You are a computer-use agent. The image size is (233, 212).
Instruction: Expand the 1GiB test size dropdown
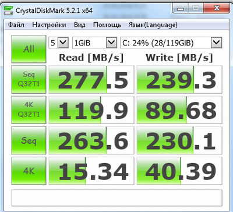(x=94, y=43)
